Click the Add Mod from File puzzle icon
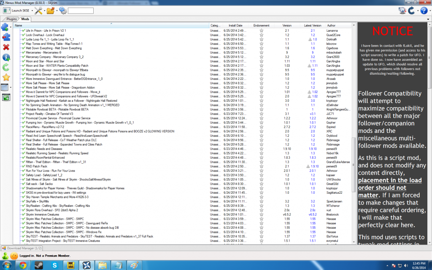432x270 pixels. coord(5,27)
